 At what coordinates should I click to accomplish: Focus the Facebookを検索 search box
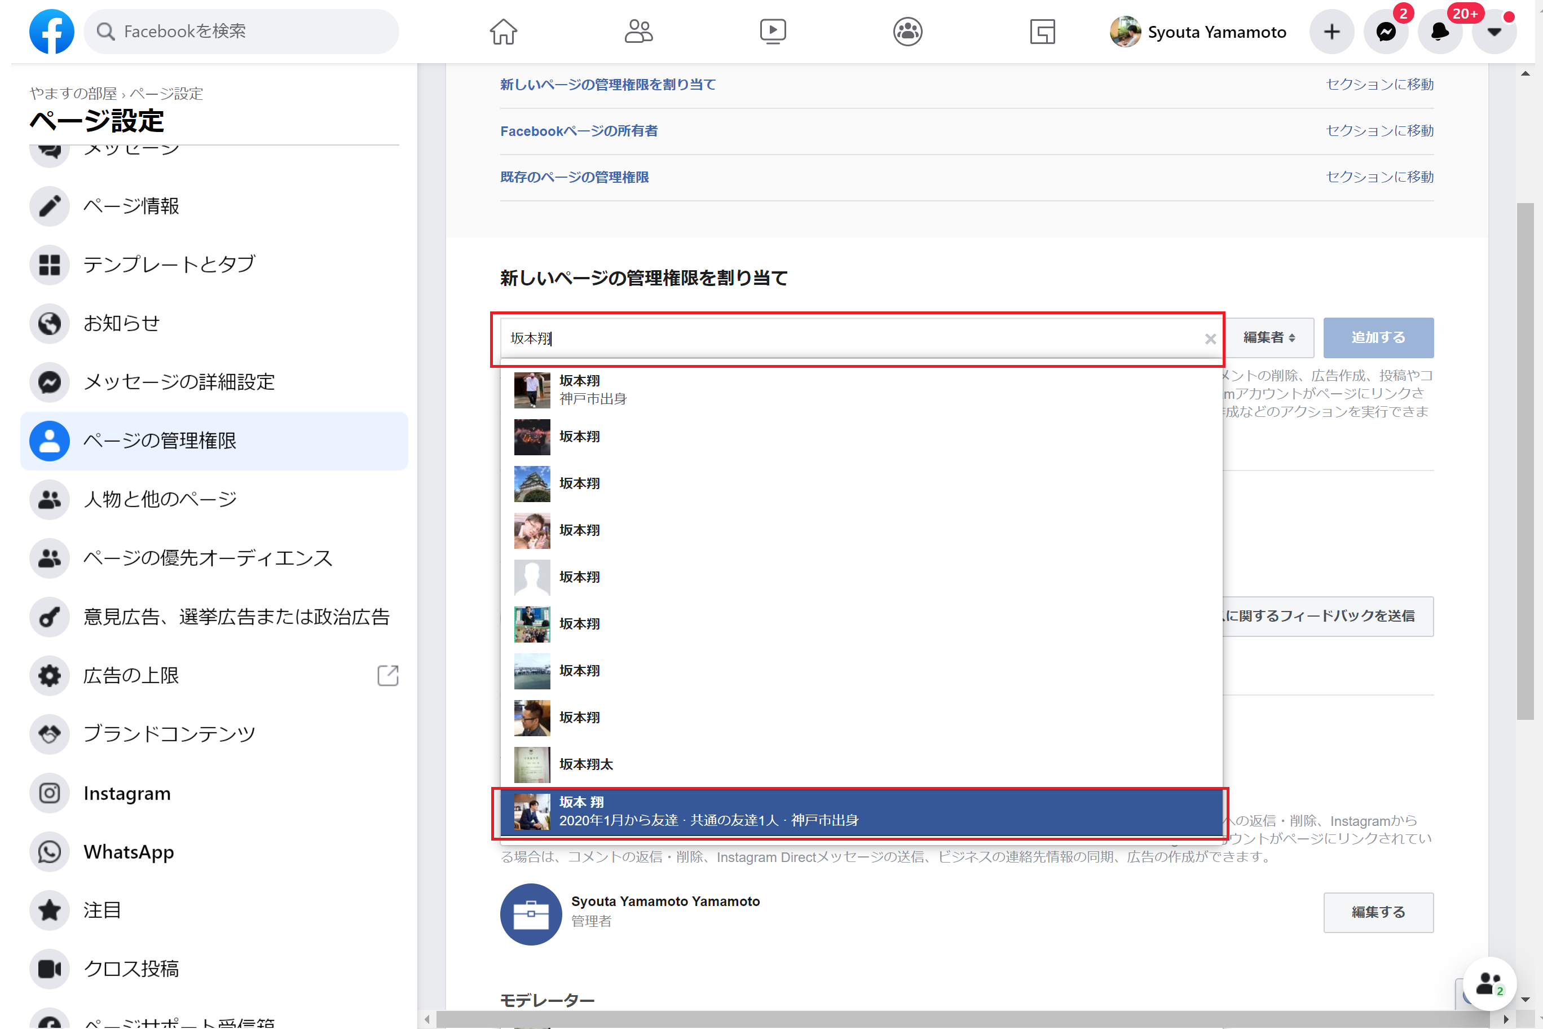tap(241, 32)
